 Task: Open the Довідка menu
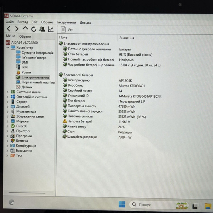click(86, 23)
